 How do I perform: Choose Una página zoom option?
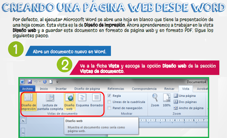pyautogui.click(x=184, y=96)
